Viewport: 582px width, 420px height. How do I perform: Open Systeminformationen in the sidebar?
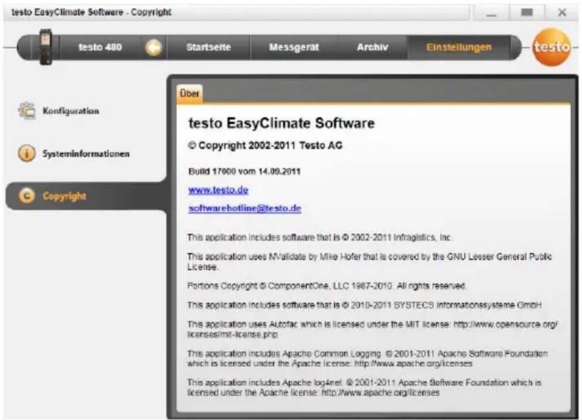pos(86,153)
